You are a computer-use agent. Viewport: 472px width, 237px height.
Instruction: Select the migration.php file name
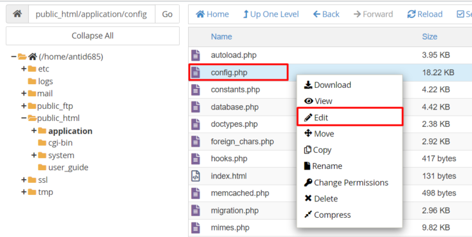(235, 210)
